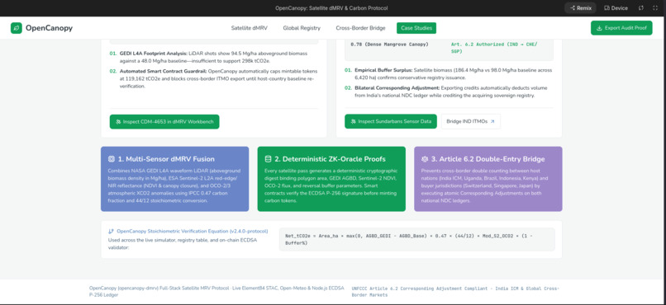Image resolution: width=666 pixels, height=305 pixels.
Task: Click the reload arrows icon in the top bar
Action: (641, 8)
